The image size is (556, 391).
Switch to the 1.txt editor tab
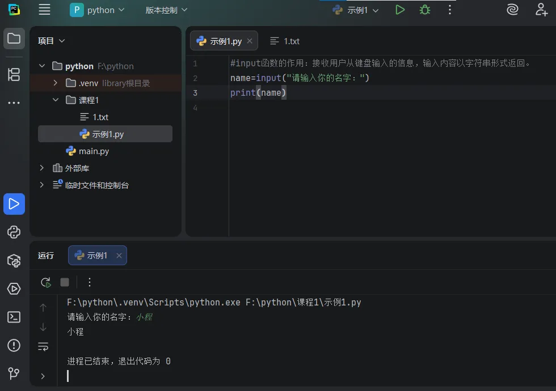285,41
